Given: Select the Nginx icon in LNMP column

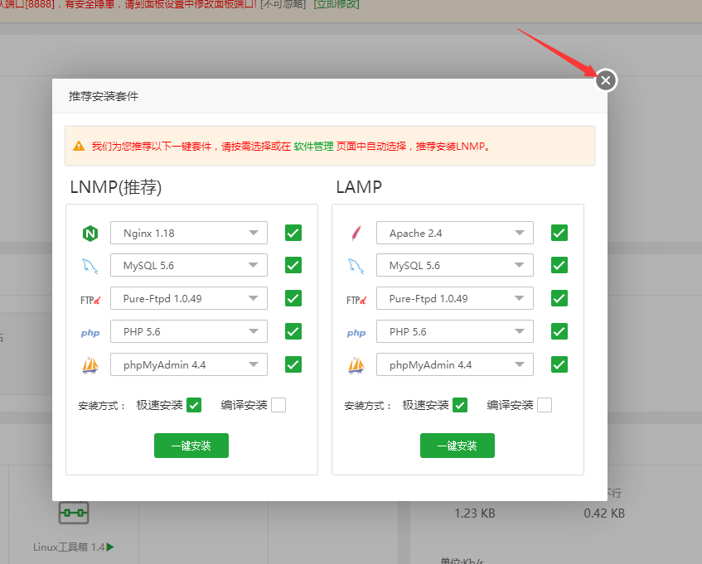Looking at the screenshot, I should 90,233.
